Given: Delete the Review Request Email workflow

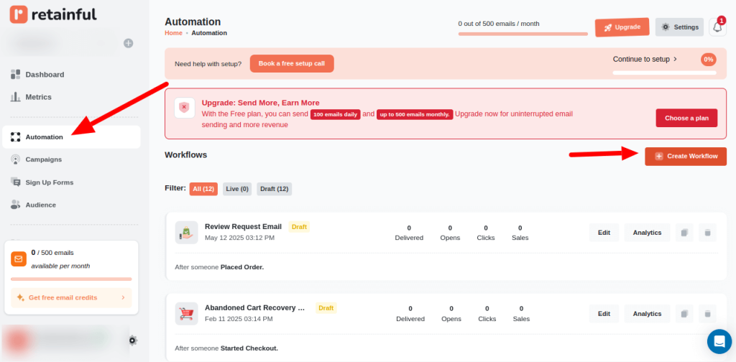Looking at the screenshot, I should click(707, 233).
